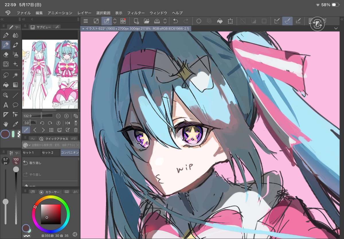344x239 pixels.
Task: Select the Text tool
Action: 5,105
